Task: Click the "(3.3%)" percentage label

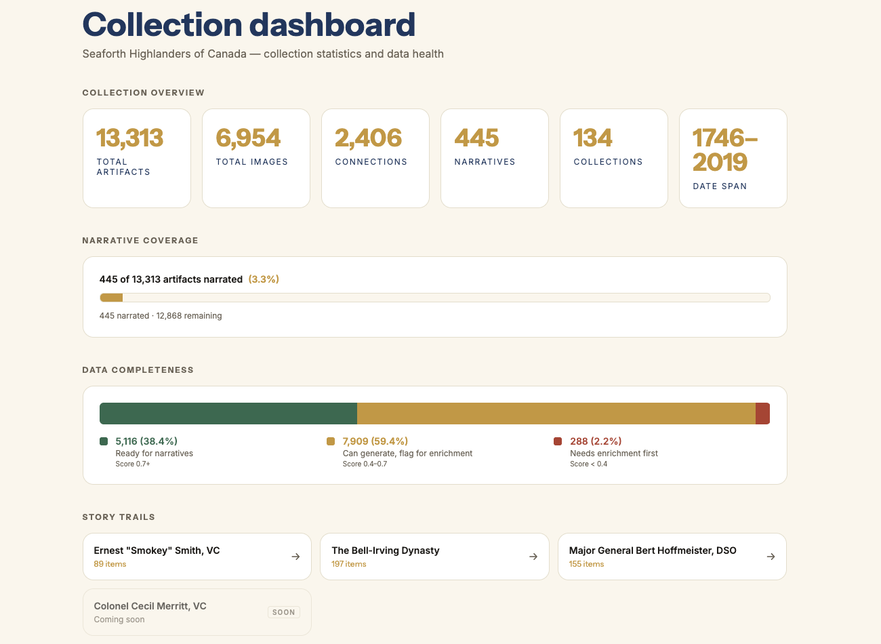Action: click(x=264, y=279)
